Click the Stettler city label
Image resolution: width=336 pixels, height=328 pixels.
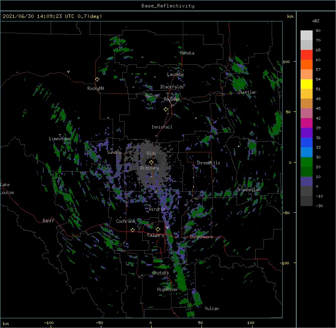tap(247, 92)
